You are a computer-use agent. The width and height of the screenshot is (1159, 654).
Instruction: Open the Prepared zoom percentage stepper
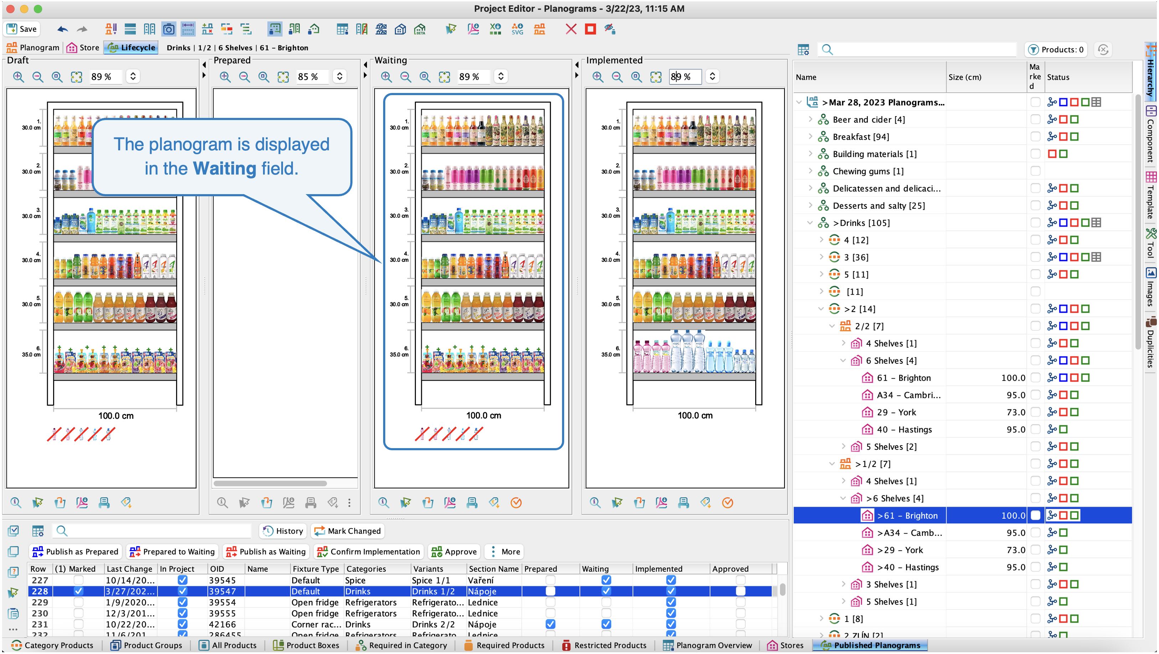point(340,77)
